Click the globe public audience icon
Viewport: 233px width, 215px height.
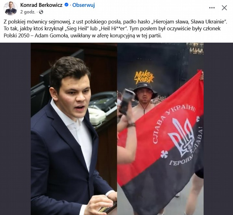pyautogui.click(x=41, y=12)
